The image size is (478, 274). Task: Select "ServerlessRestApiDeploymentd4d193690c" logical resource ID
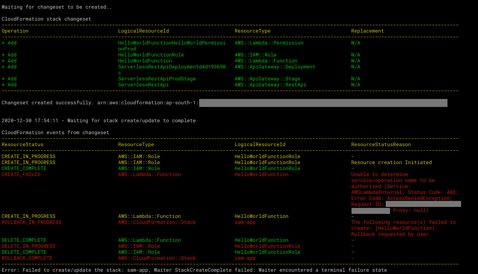tap(172, 70)
